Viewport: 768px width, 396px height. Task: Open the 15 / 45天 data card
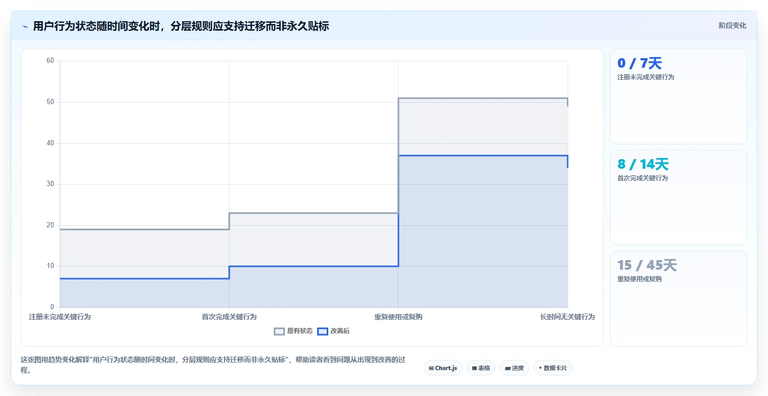point(679,299)
